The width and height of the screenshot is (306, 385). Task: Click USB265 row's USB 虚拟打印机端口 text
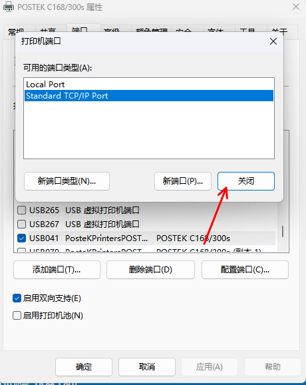click(x=102, y=210)
